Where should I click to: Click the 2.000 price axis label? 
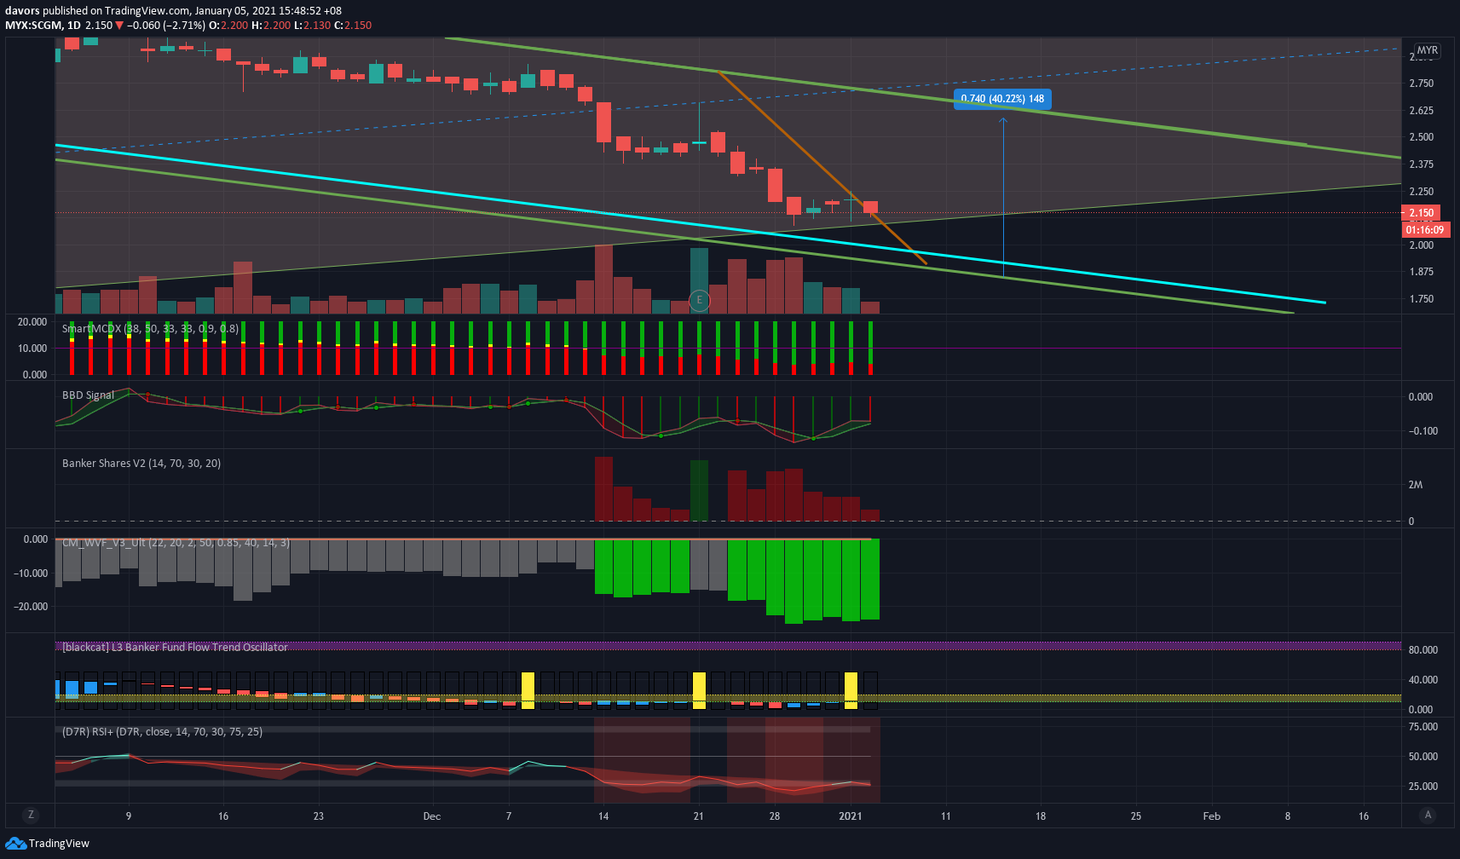tap(1422, 245)
